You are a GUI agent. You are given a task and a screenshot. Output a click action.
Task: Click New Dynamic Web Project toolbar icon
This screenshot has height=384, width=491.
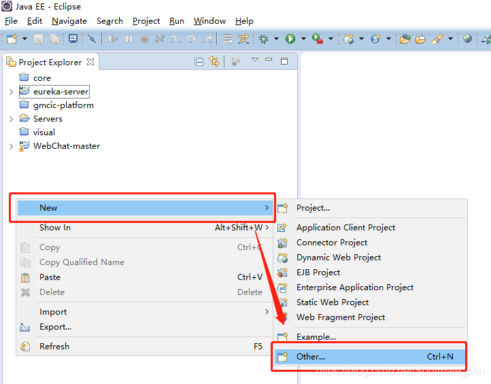click(x=348, y=39)
